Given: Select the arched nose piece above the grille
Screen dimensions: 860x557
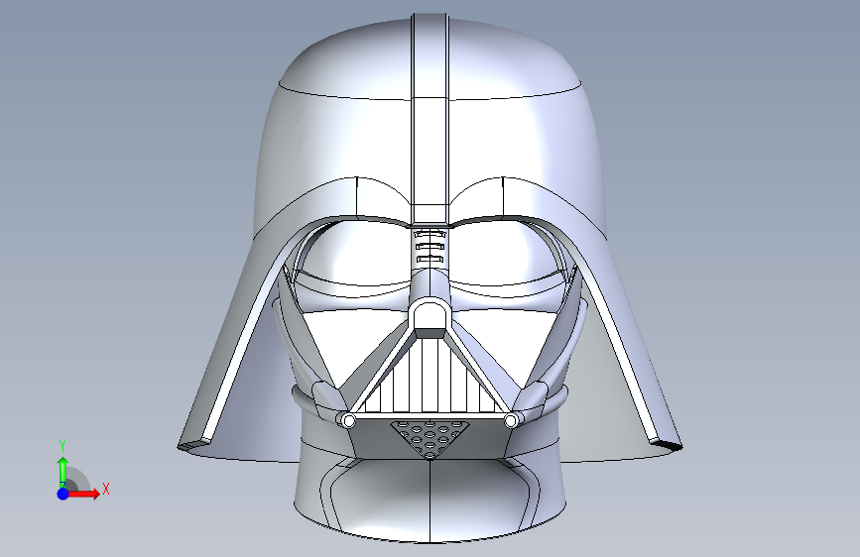Looking at the screenshot, I should tap(430, 317).
